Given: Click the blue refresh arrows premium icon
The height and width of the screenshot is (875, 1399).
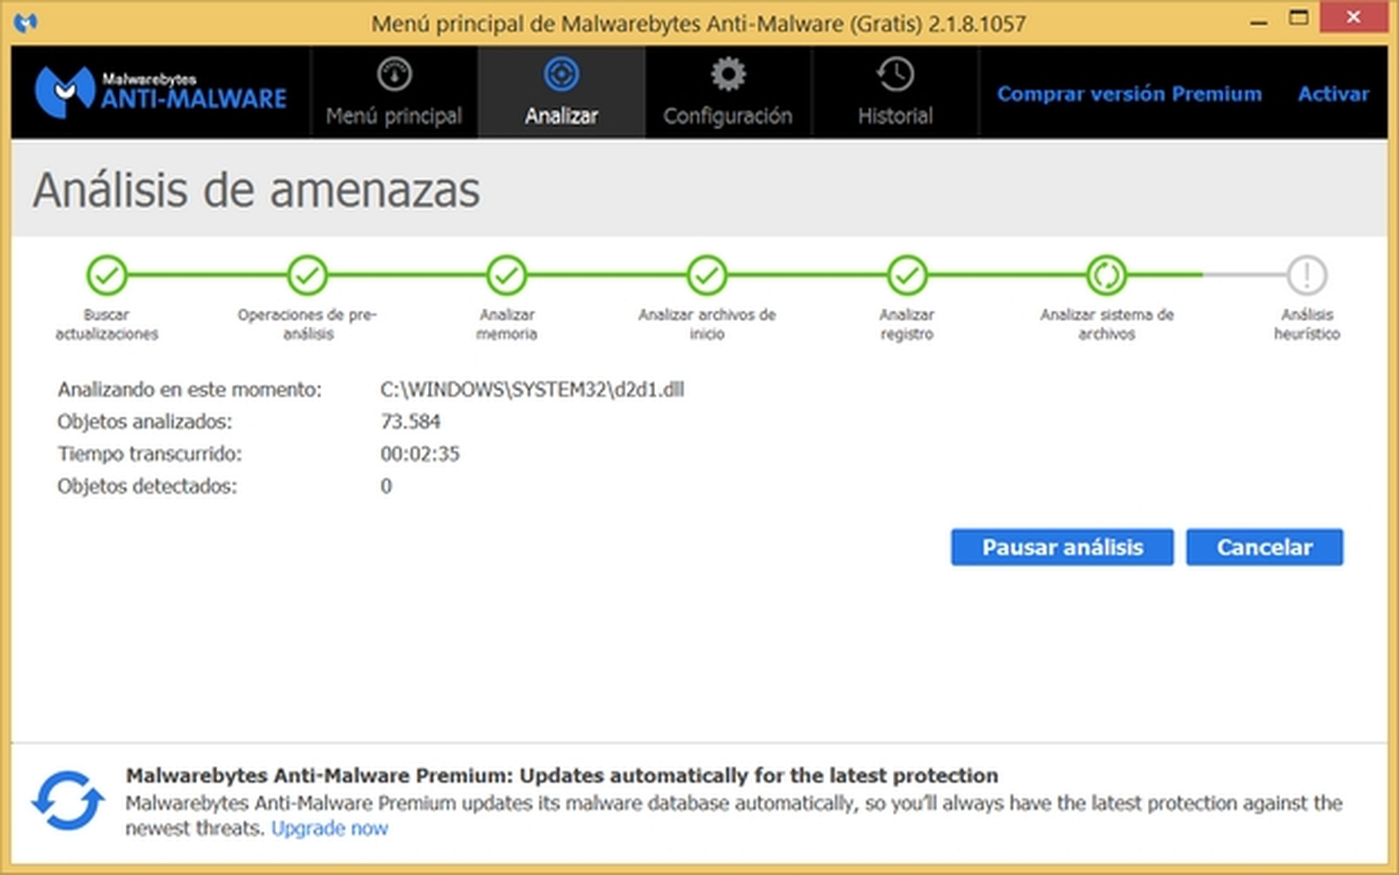Looking at the screenshot, I should pos(68,800).
